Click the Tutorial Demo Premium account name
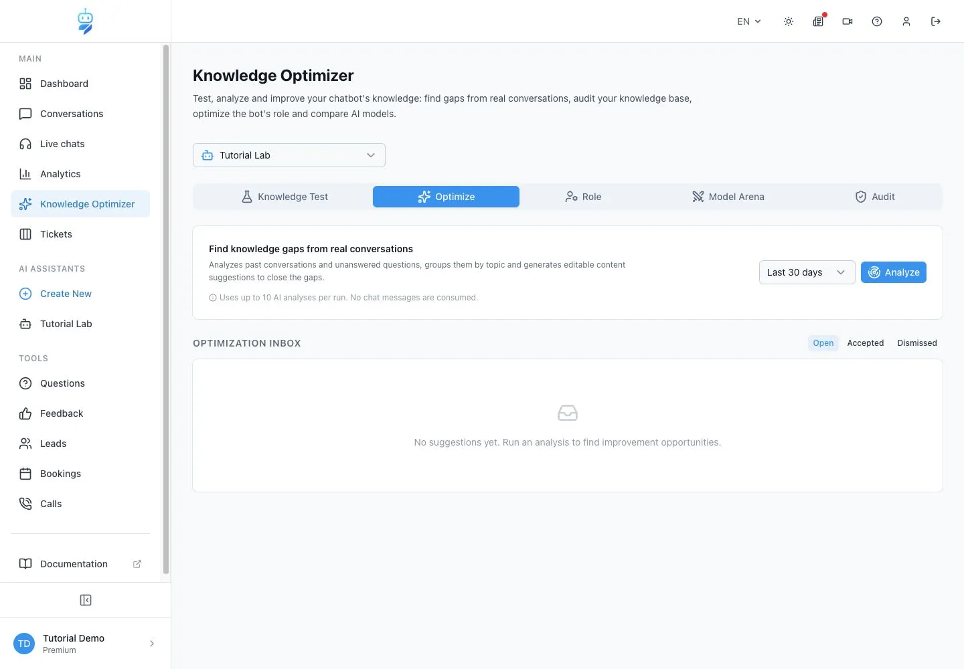The height and width of the screenshot is (669, 964). [74, 644]
